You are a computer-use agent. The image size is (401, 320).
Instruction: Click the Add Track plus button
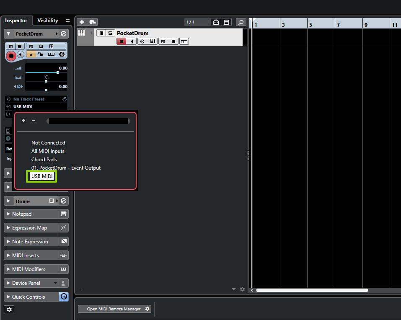point(82,22)
